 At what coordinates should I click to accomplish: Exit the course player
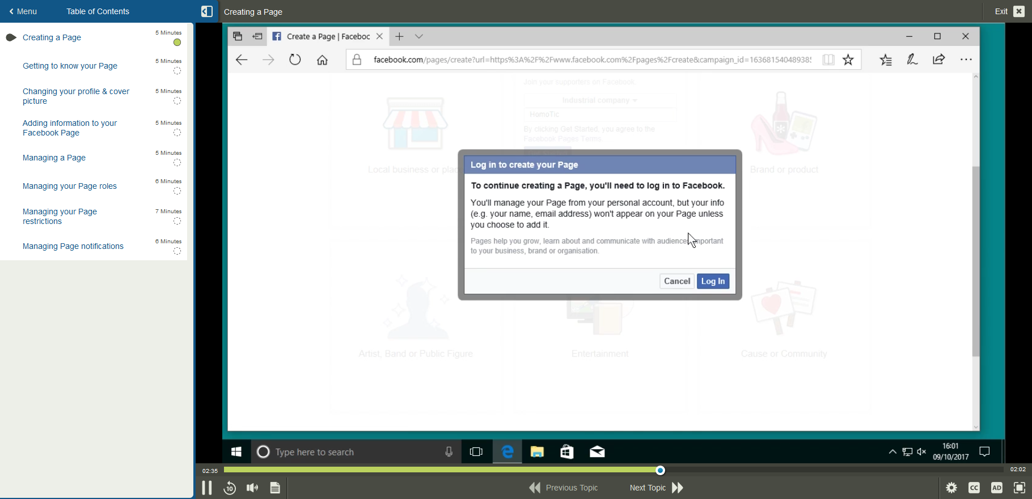[x=1009, y=11]
